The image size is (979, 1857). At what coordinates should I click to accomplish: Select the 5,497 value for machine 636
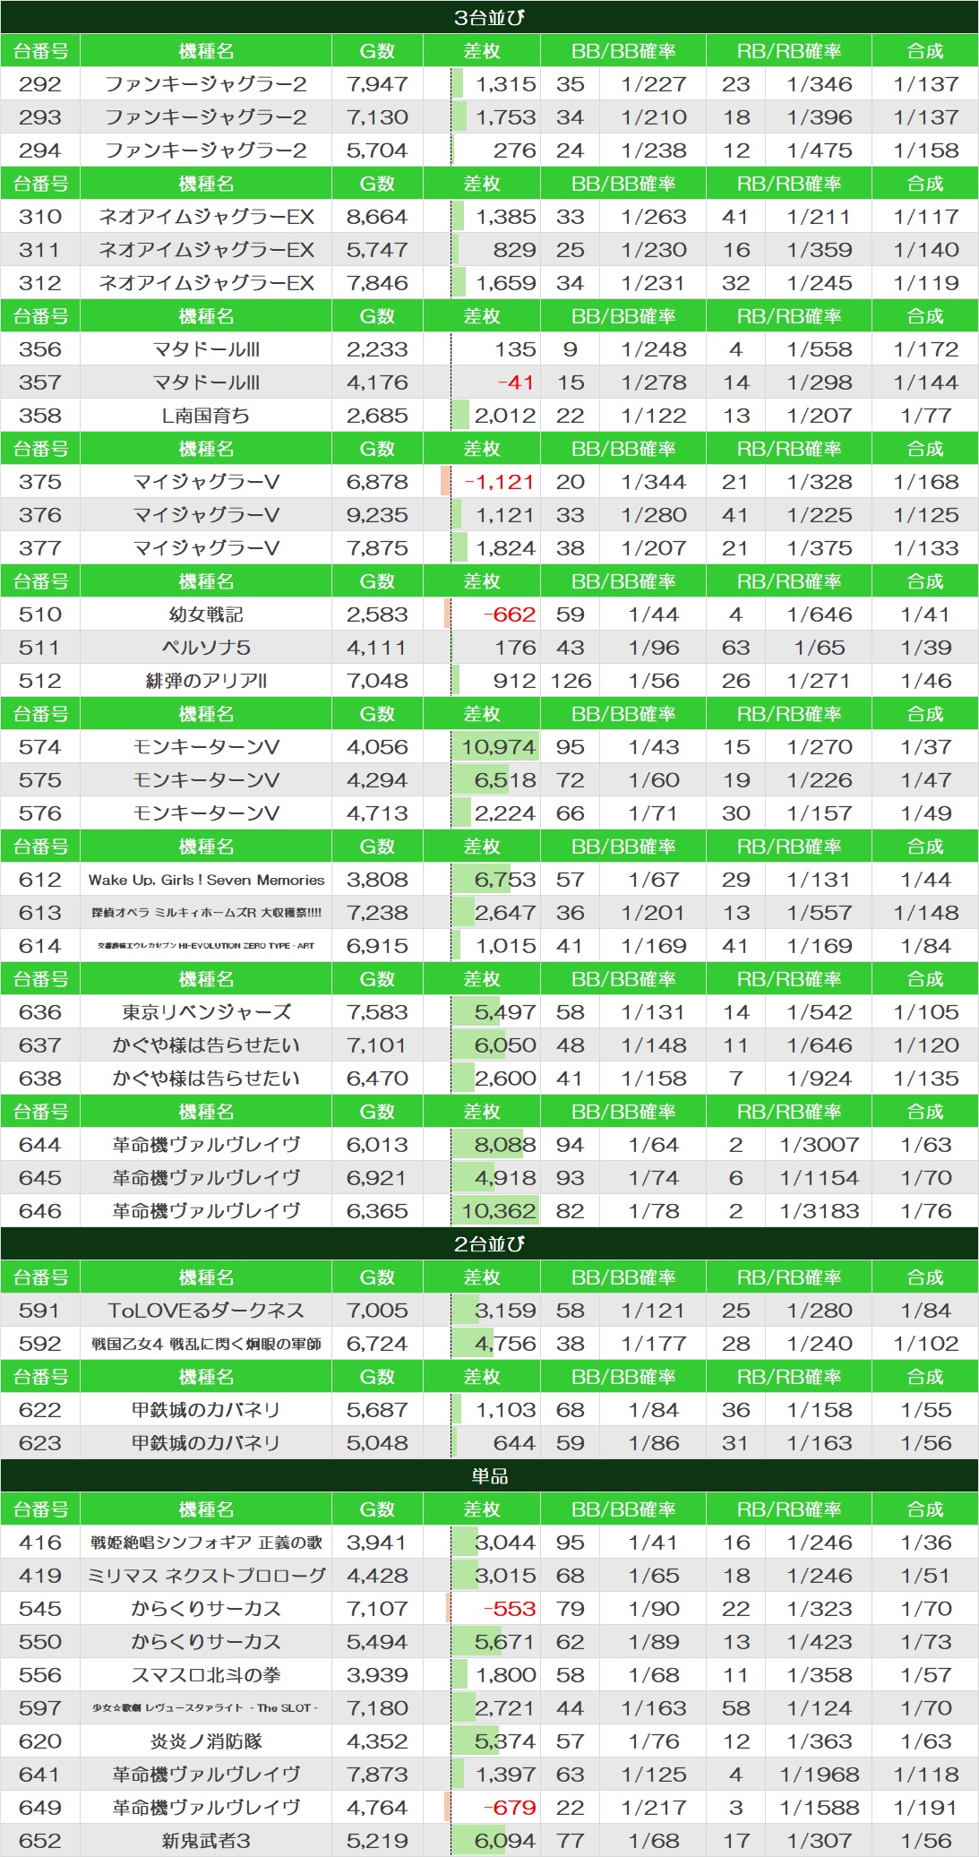pos(505,1012)
